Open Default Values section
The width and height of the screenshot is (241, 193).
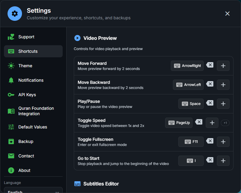click(x=33, y=127)
